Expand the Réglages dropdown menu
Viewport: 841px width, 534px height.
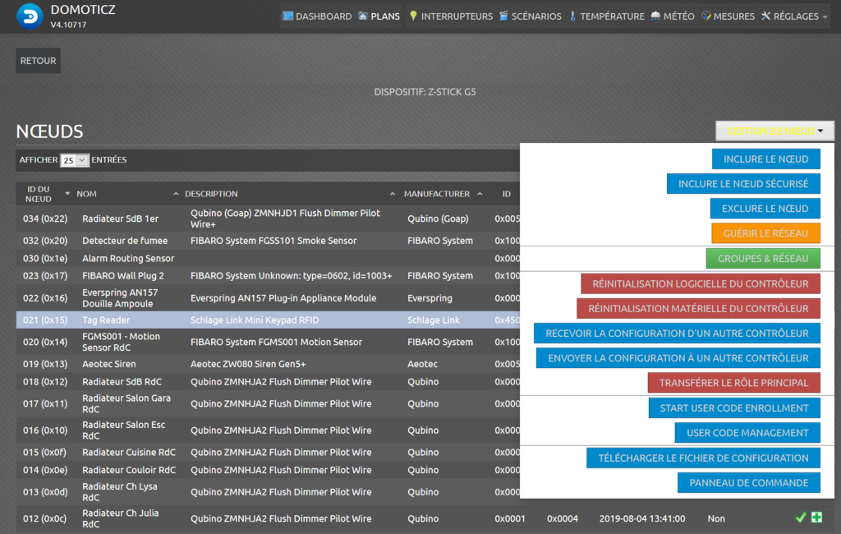[x=794, y=16]
